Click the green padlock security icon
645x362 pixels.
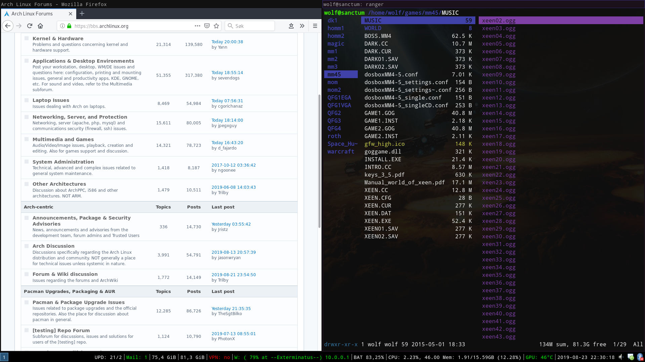pos(69,26)
